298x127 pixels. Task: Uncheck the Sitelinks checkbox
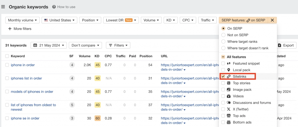pos(223,76)
